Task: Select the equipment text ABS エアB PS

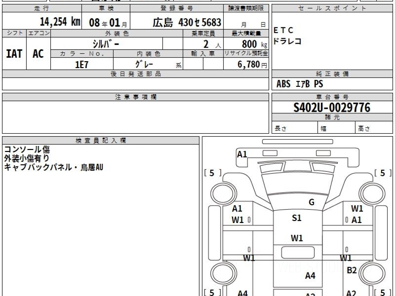Action: click(300, 84)
